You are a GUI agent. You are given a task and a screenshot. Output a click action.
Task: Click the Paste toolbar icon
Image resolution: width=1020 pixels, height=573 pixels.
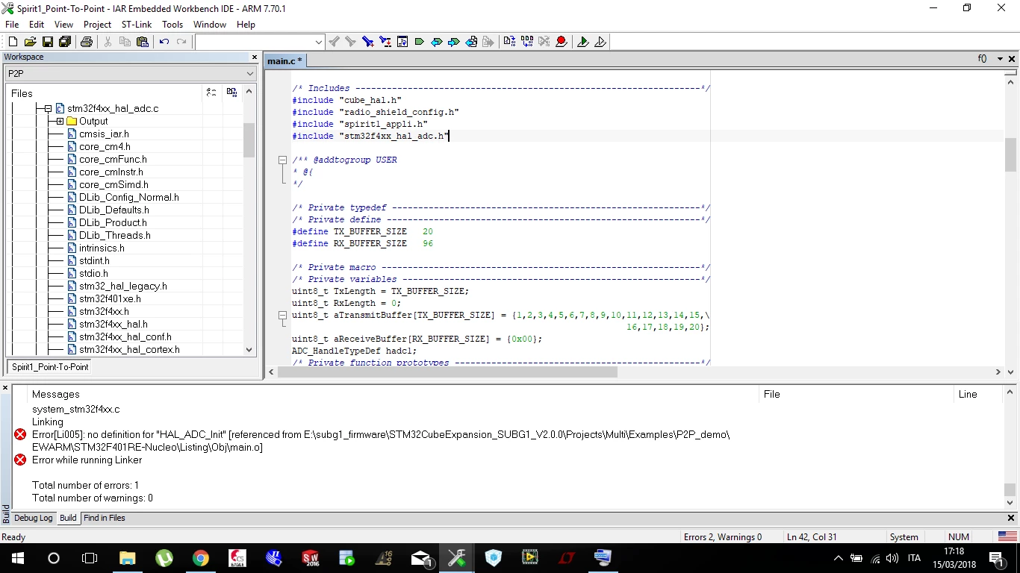(143, 42)
